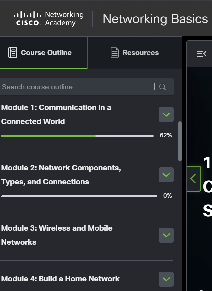This screenshot has height=291, width=212.
Task: Switch to the Resources tab
Action: point(135,53)
